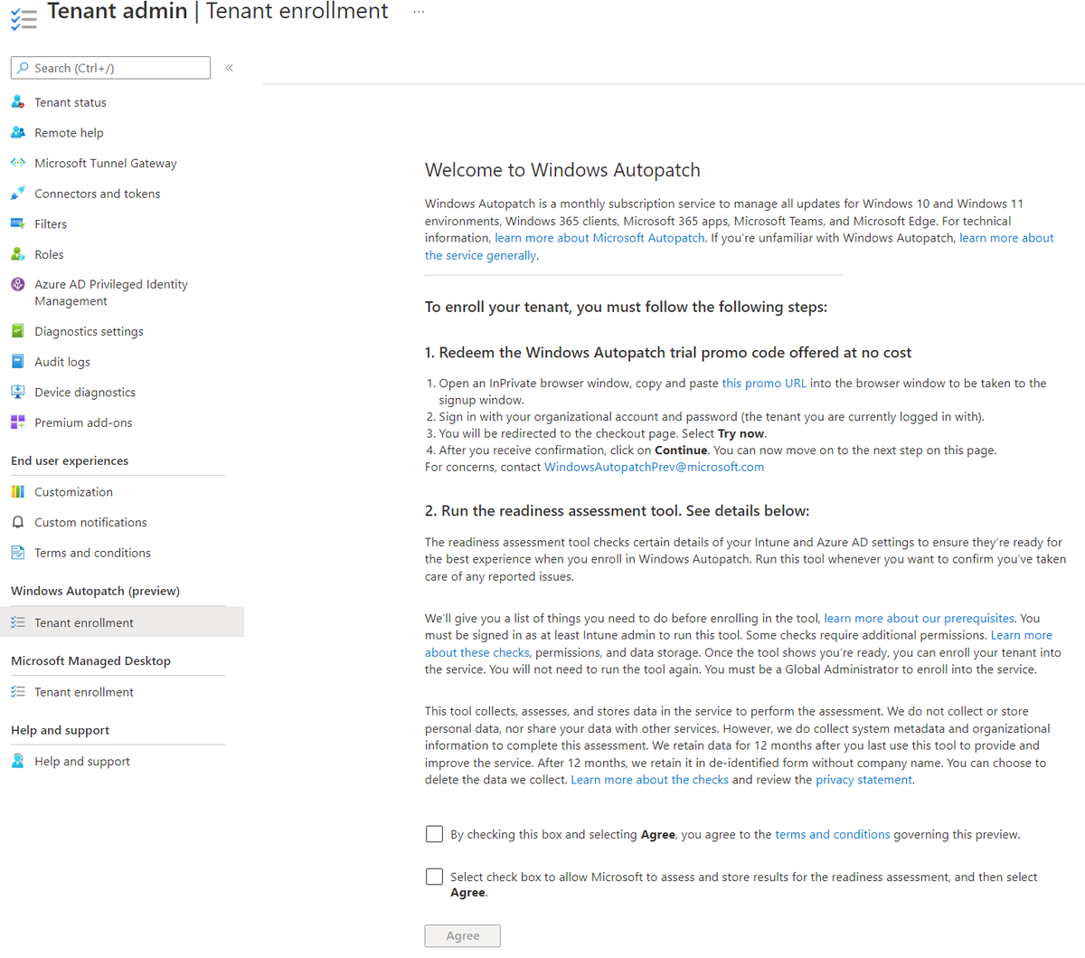Click the Custom notifications bell icon

click(18, 522)
